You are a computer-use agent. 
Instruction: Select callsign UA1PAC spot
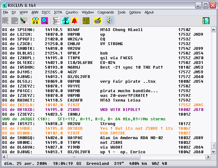pyautogui.click(x=75, y=138)
